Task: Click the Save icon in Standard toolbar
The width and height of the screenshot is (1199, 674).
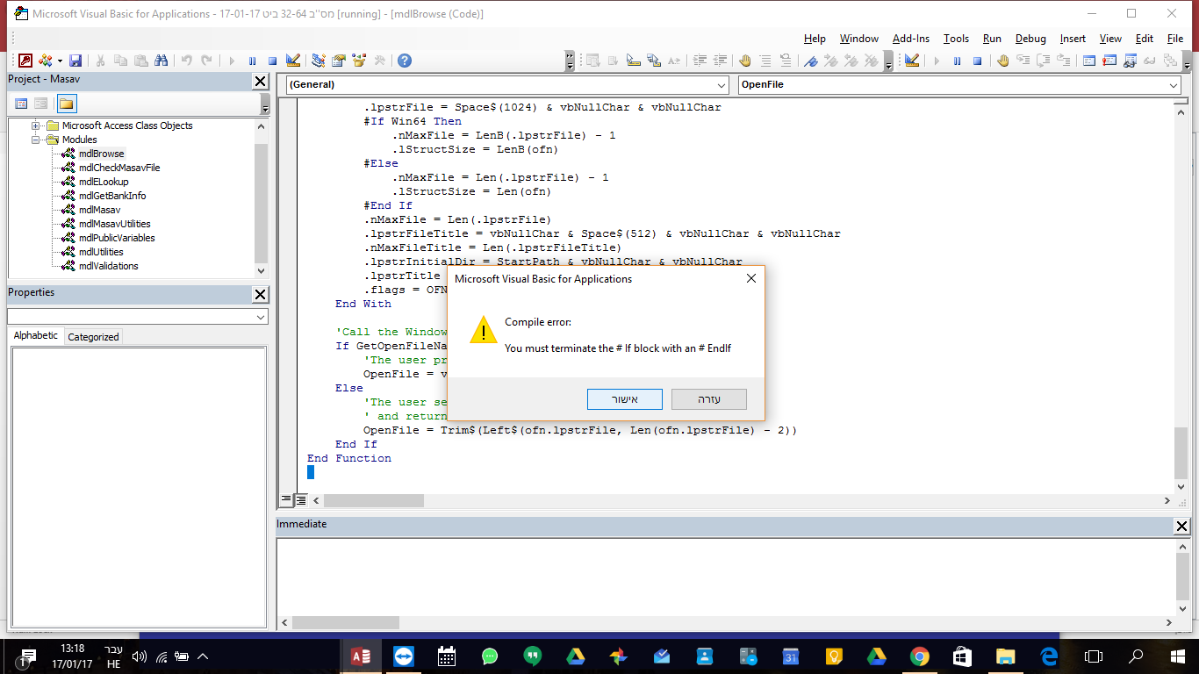Action: coord(75,61)
